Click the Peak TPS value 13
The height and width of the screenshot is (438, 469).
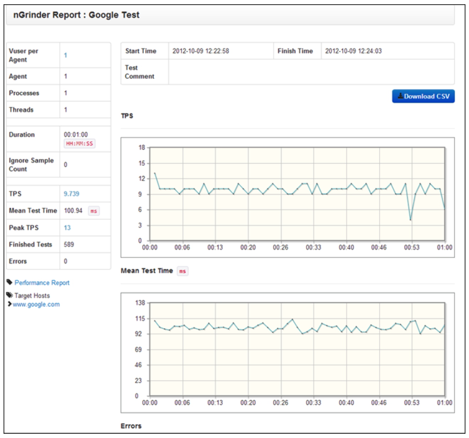point(67,228)
